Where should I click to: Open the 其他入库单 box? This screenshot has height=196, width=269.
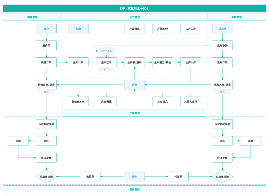coord(191,101)
